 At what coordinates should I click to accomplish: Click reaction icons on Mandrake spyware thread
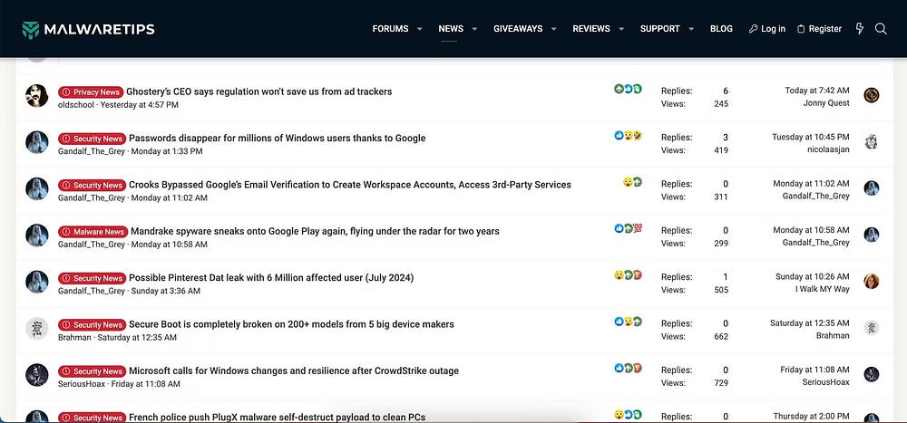pyautogui.click(x=628, y=228)
